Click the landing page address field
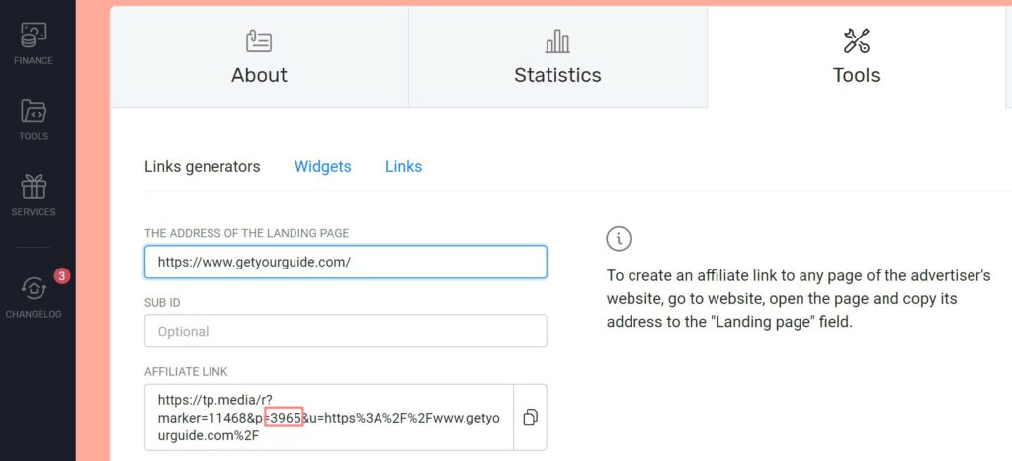Viewport: 1012px width, 461px height. pos(345,262)
